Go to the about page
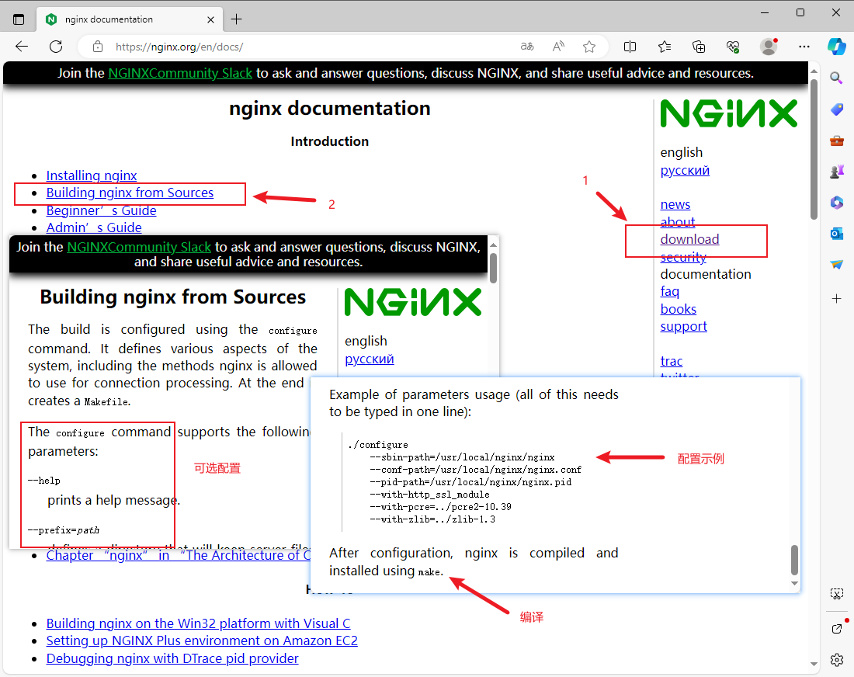854x677 pixels. tap(678, 222)
